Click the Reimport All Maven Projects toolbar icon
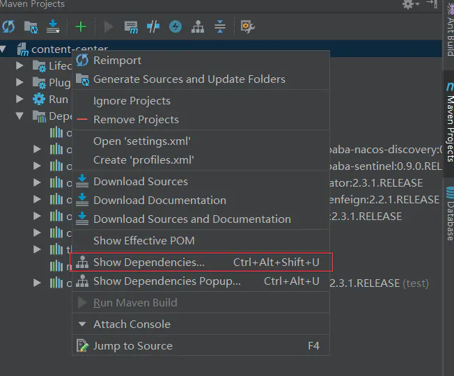The image size is (454, 376). click(8, 27)
